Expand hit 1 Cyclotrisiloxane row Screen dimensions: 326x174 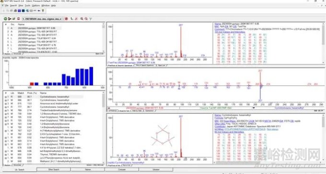[x=6, y=97]
